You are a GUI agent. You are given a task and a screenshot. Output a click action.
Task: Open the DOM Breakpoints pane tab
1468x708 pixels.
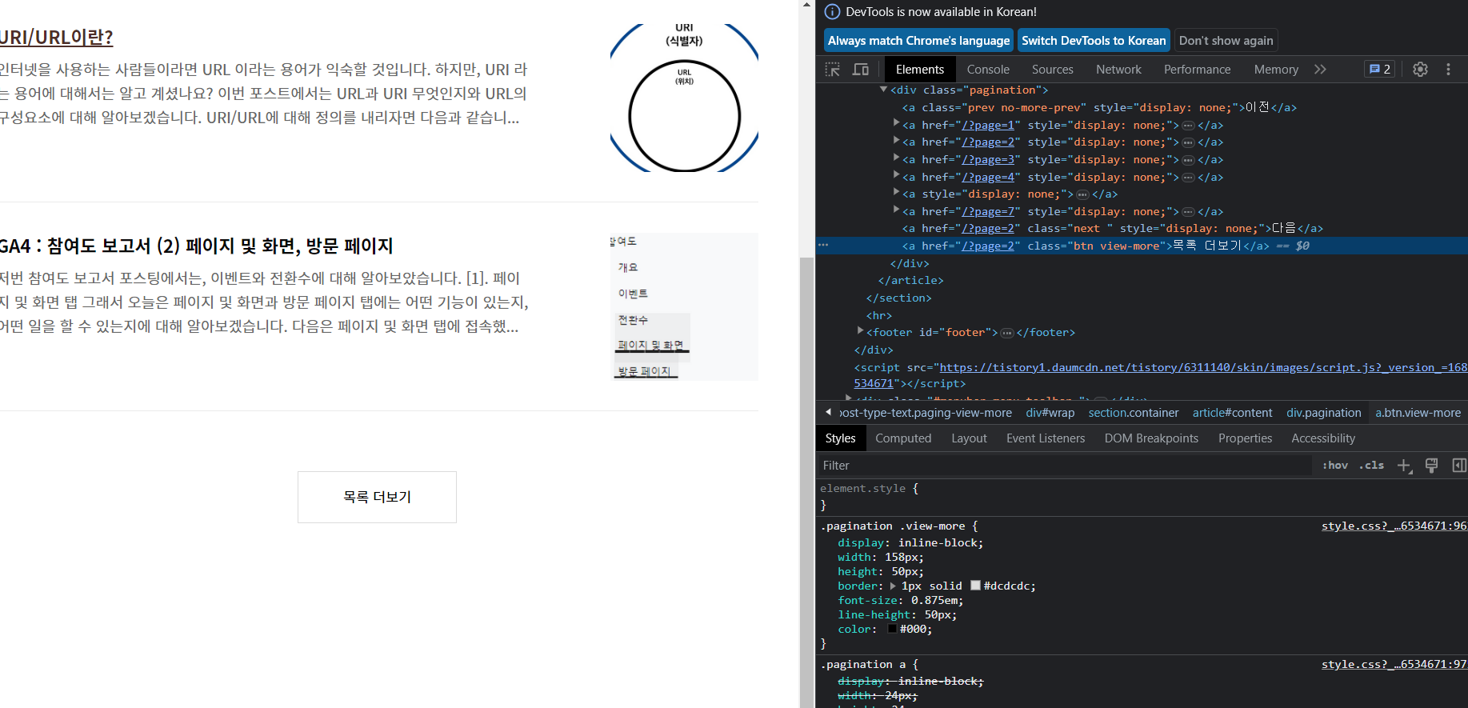tap(1151, 438)
